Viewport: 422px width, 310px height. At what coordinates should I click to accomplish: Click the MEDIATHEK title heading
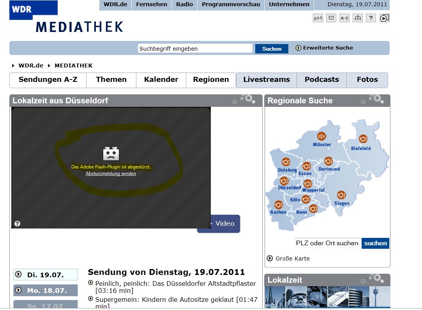click(x=79, y=27)
